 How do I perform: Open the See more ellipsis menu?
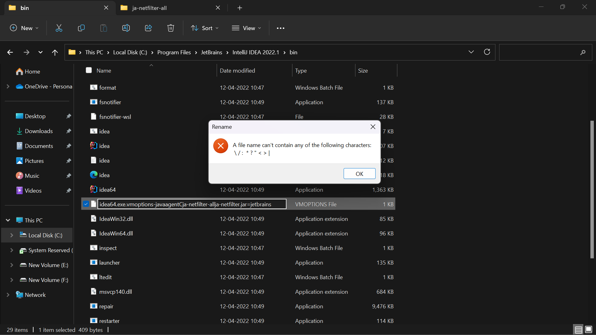coord(281,28)
